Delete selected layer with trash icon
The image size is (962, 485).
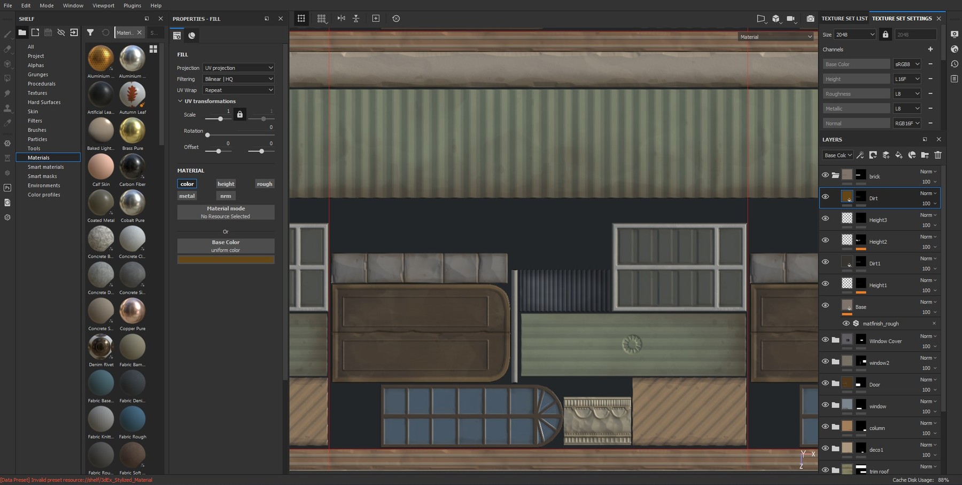point(938,155)
